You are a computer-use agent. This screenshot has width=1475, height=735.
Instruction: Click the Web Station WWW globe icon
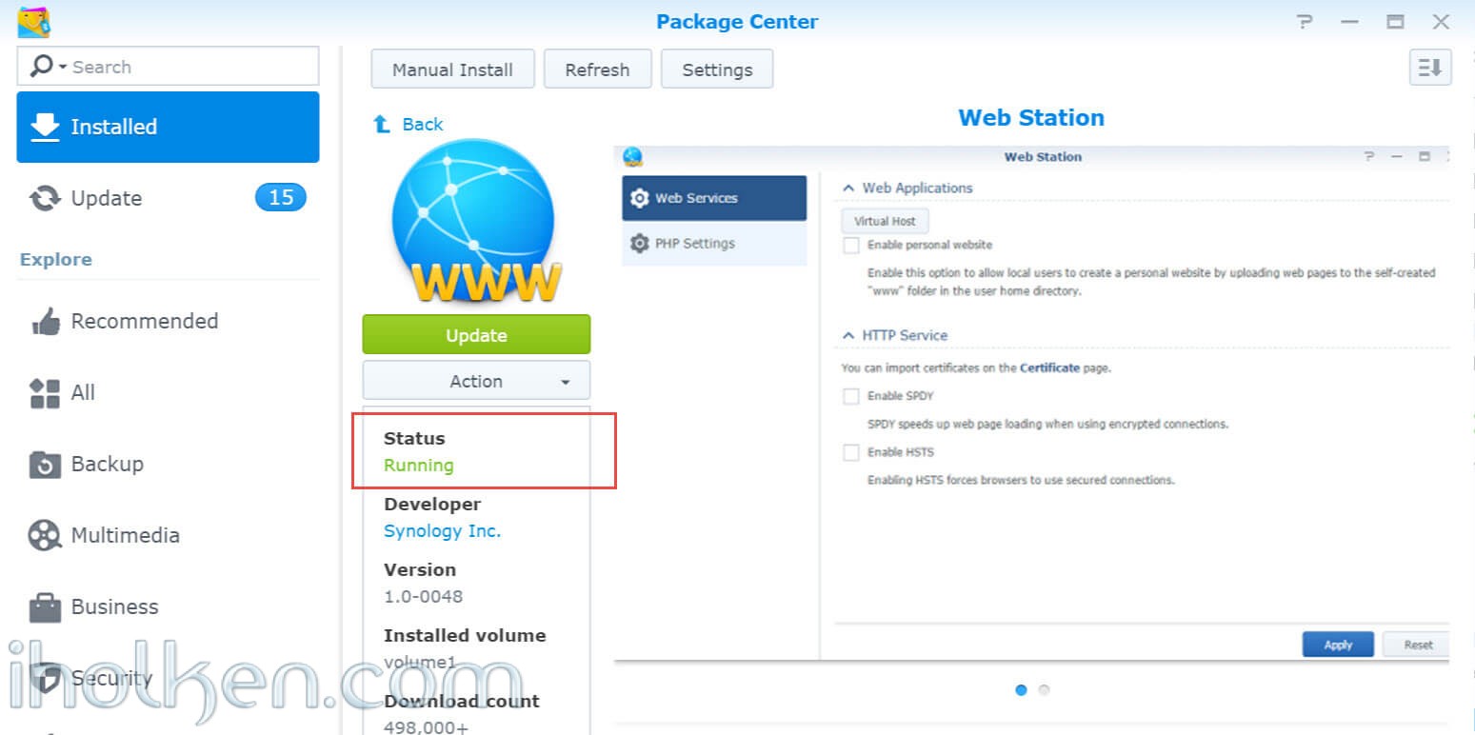pyautogui.click(x=474, y=222)
